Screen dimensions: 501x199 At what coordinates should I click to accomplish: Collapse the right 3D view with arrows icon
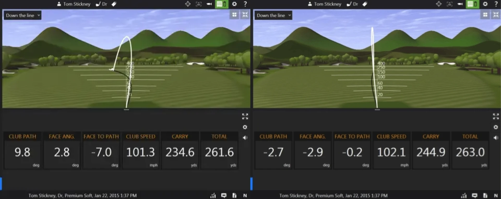point(496,15)
